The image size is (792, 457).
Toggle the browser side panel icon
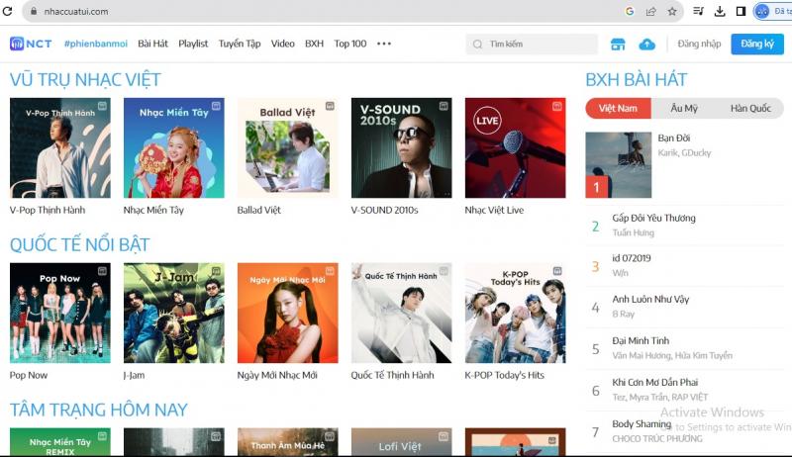[x=741, y=11]
